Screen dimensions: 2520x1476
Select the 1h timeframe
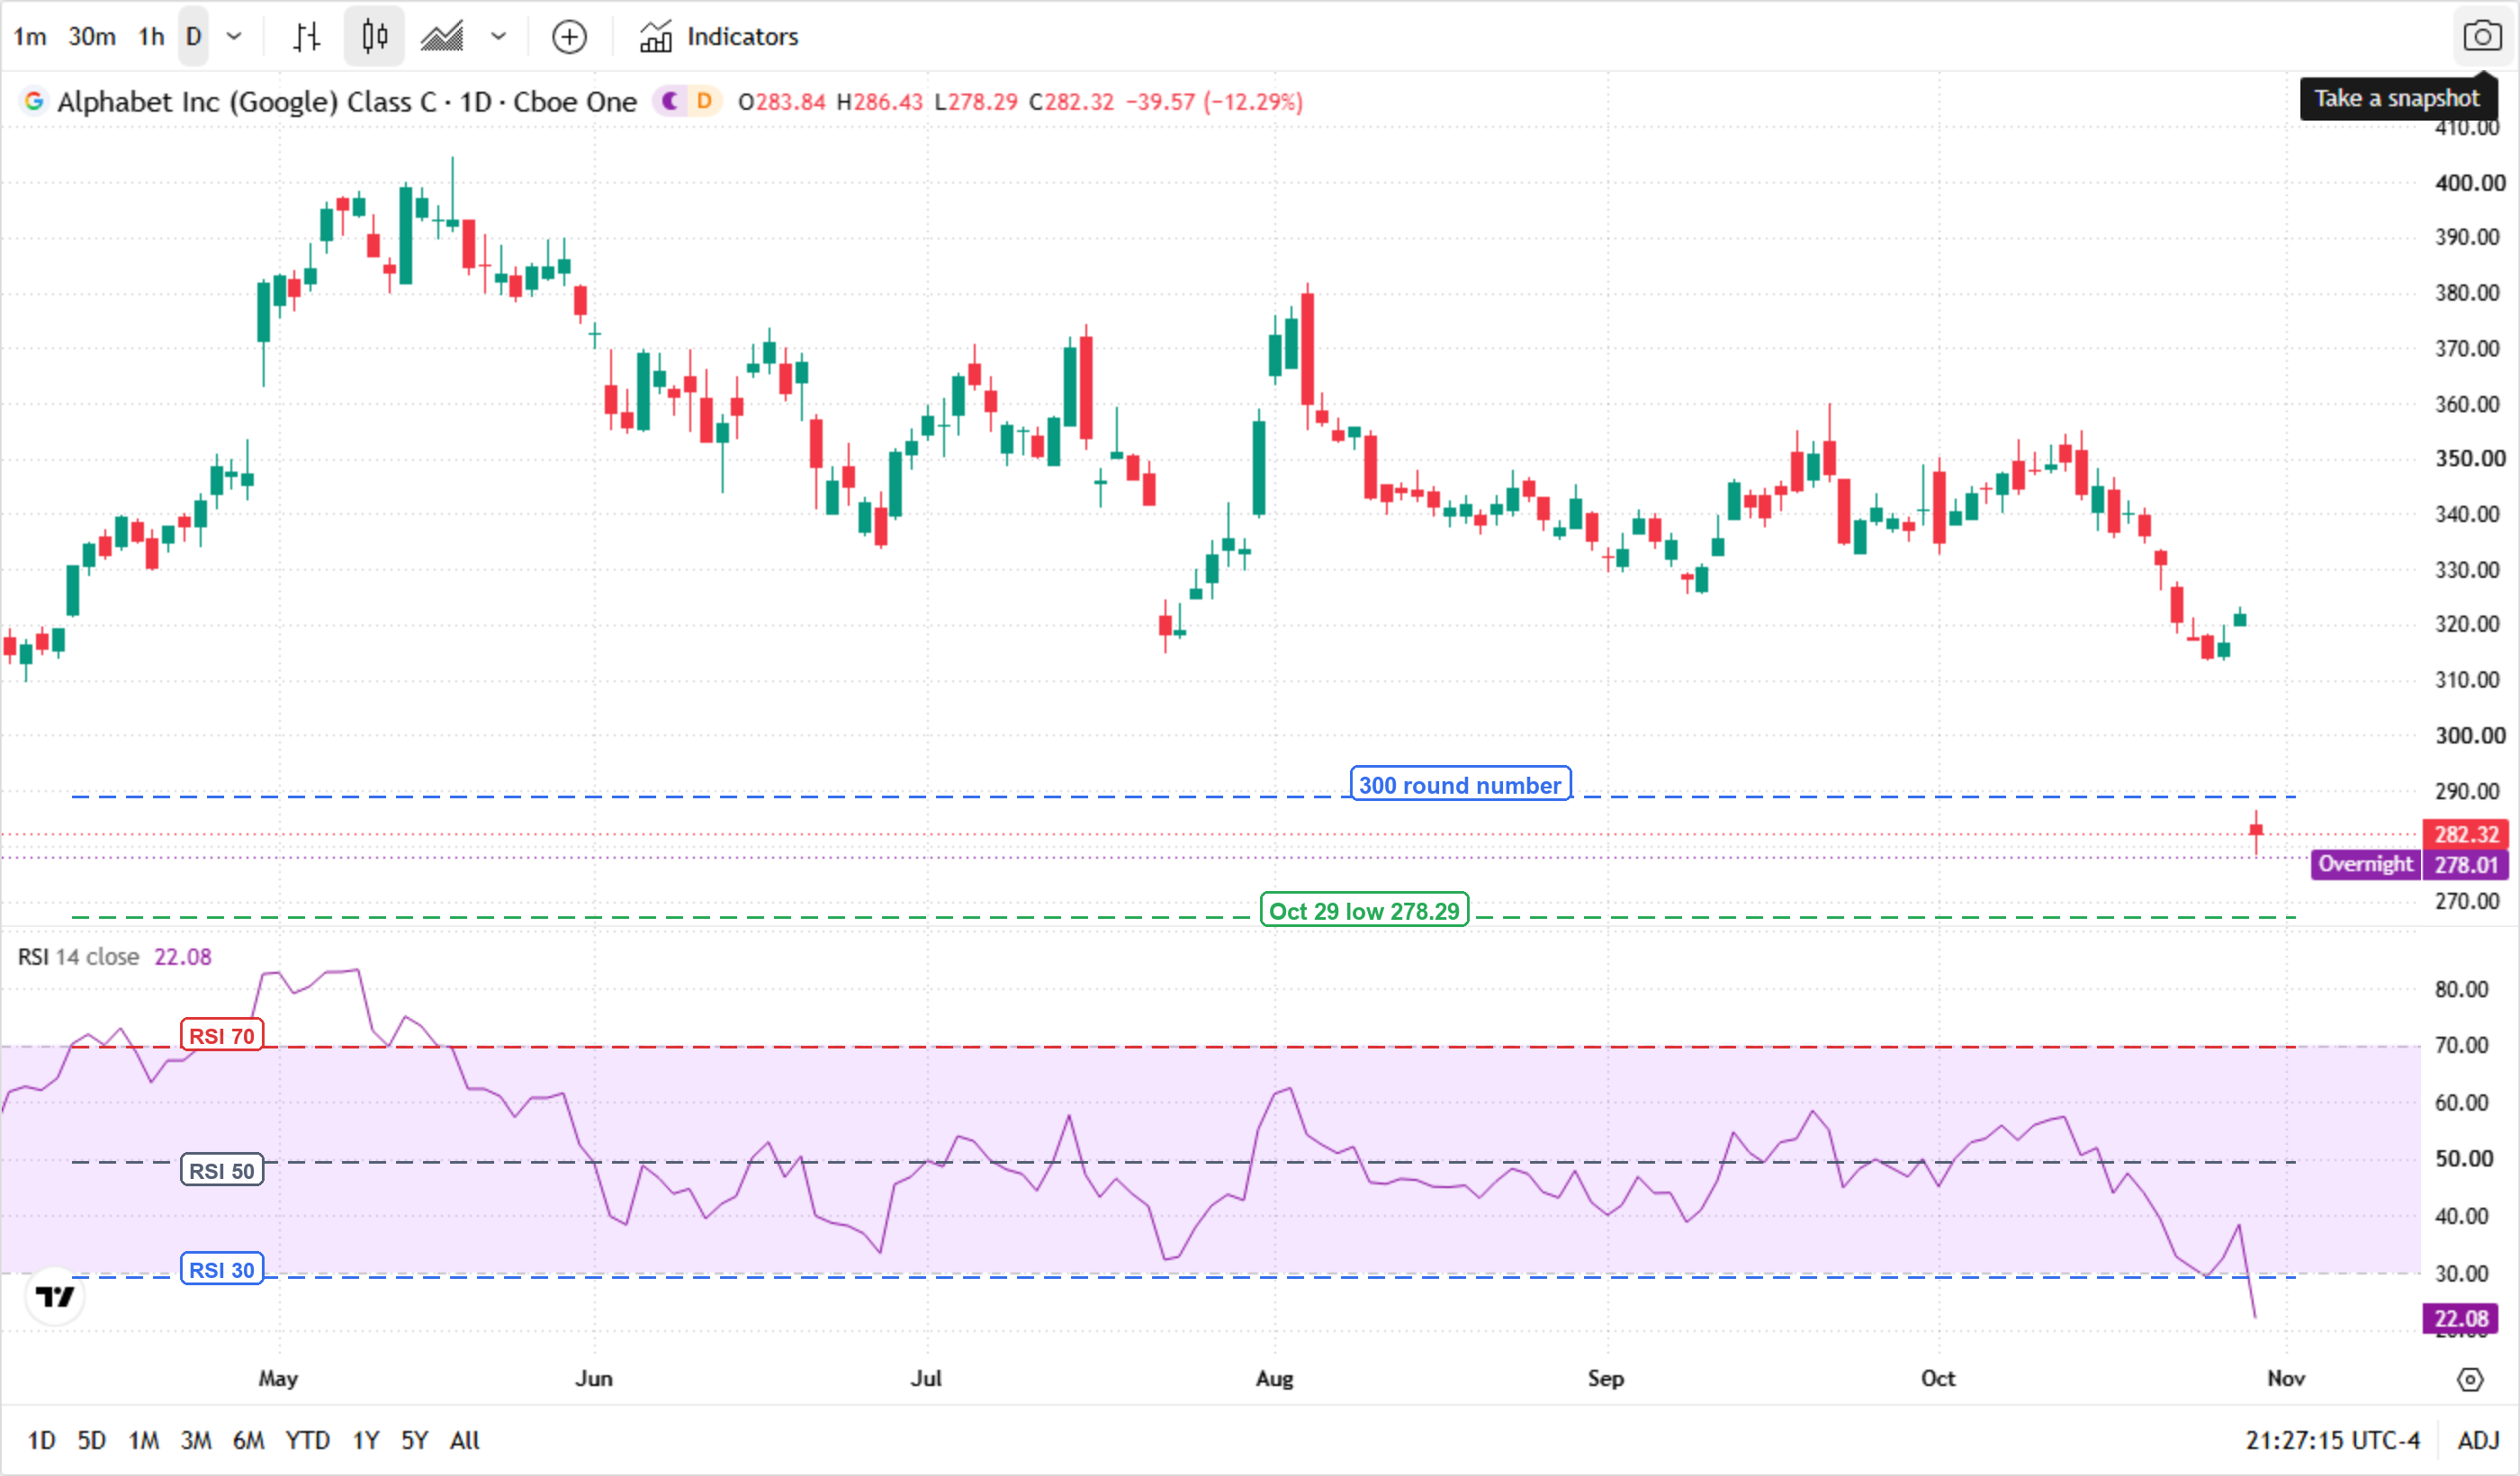(x=151, y=37)
